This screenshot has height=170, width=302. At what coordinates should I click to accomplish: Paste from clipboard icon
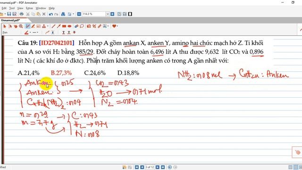[x=39, y=14]
